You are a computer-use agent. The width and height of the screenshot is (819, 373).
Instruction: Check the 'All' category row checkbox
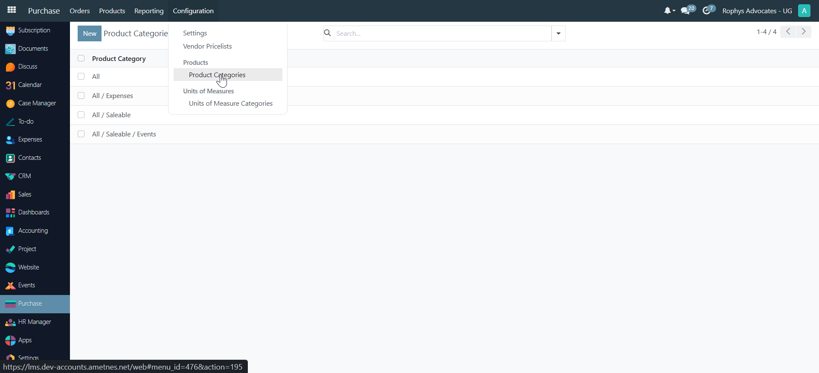click(x=81, y=76)
